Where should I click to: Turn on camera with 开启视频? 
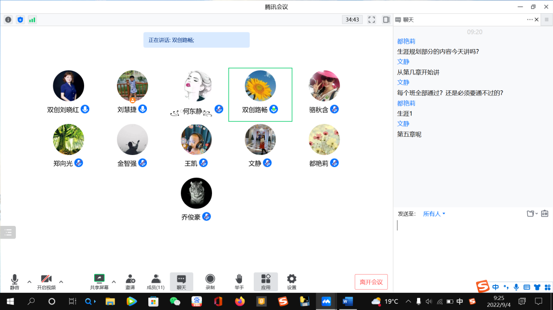pyautogui.click(x=46, y=282)
